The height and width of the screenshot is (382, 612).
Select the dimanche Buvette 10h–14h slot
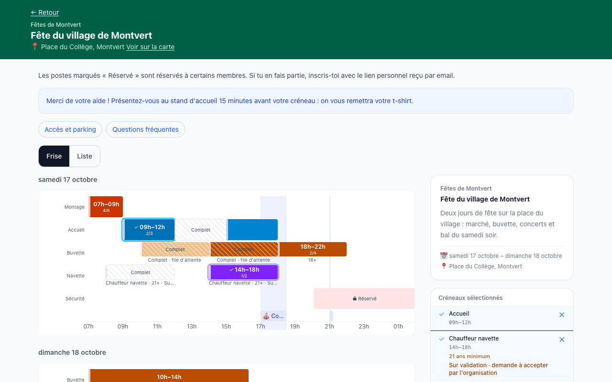tap(169, 376)
